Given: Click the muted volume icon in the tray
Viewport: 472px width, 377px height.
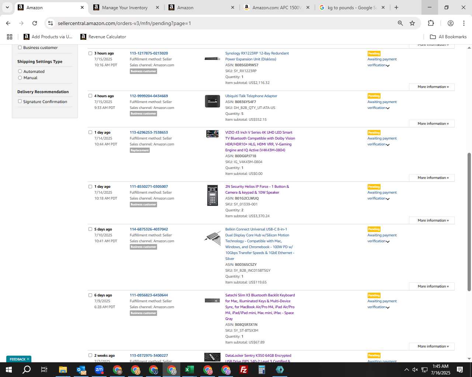Looking at the screenshot, I should click(x=415, y=370).
